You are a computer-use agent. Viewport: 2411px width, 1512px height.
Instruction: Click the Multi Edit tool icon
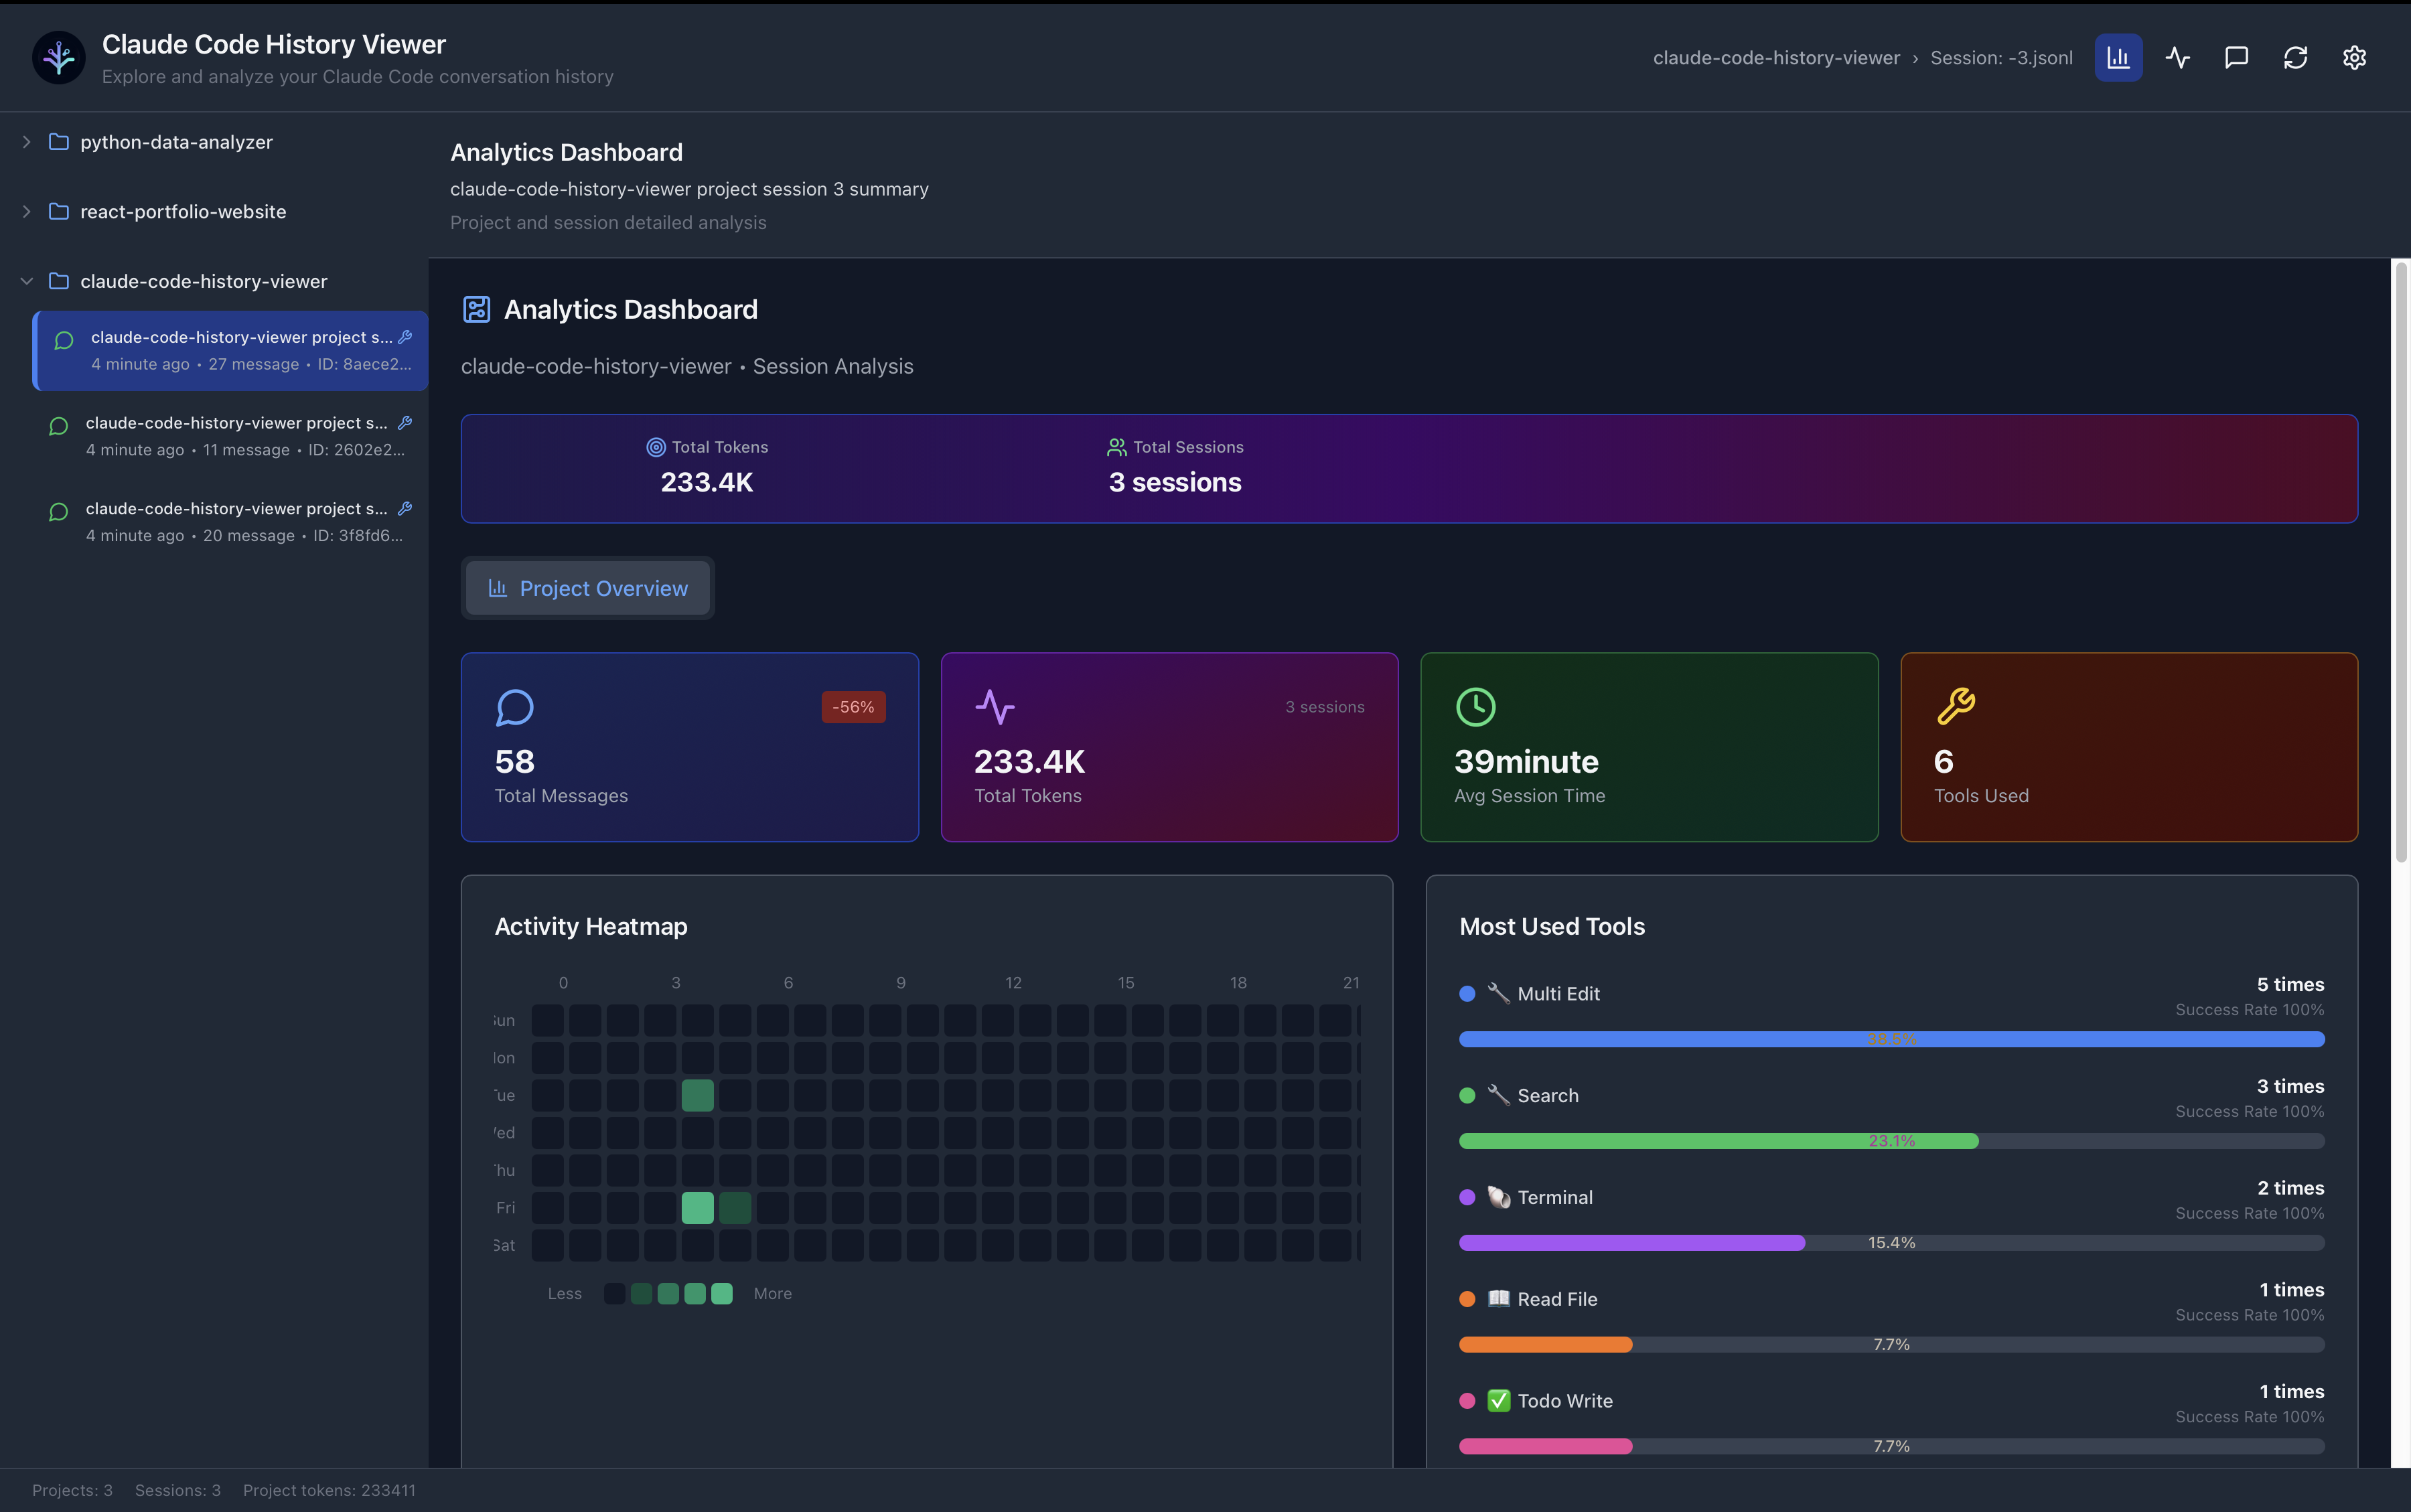pos(1498,994)
